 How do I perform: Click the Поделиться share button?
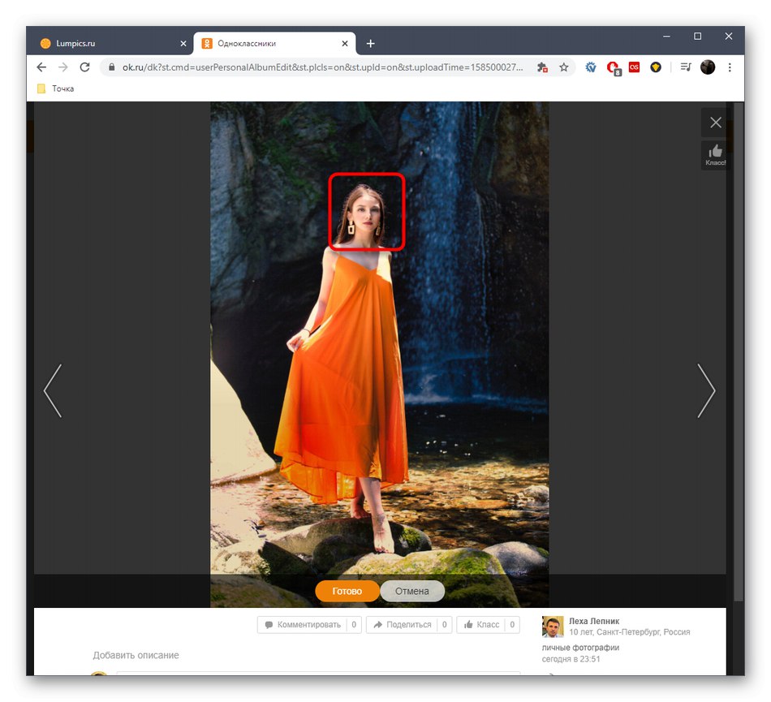(401, 625)
